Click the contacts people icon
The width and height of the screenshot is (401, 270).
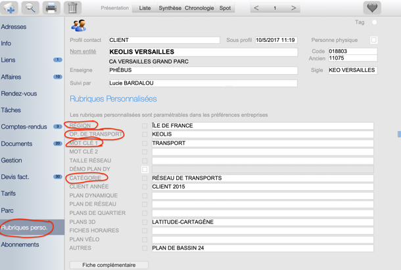(x=79, y=26)
